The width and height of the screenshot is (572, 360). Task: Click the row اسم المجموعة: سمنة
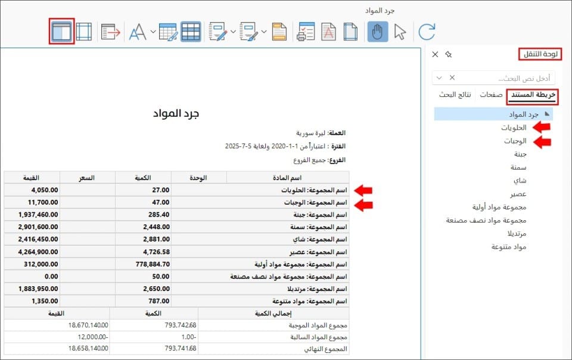tap(176, 227)
